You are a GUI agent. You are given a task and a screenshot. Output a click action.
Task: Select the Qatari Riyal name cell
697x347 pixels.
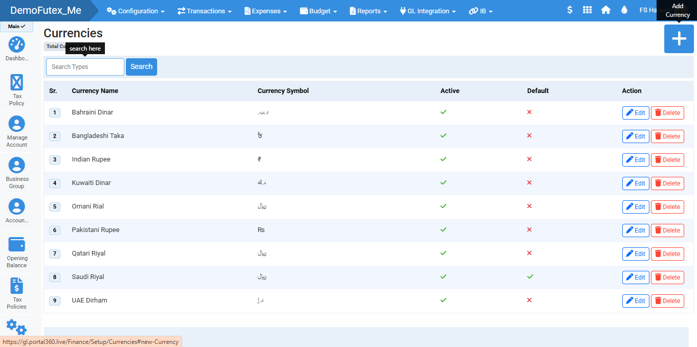click(89, 253)
